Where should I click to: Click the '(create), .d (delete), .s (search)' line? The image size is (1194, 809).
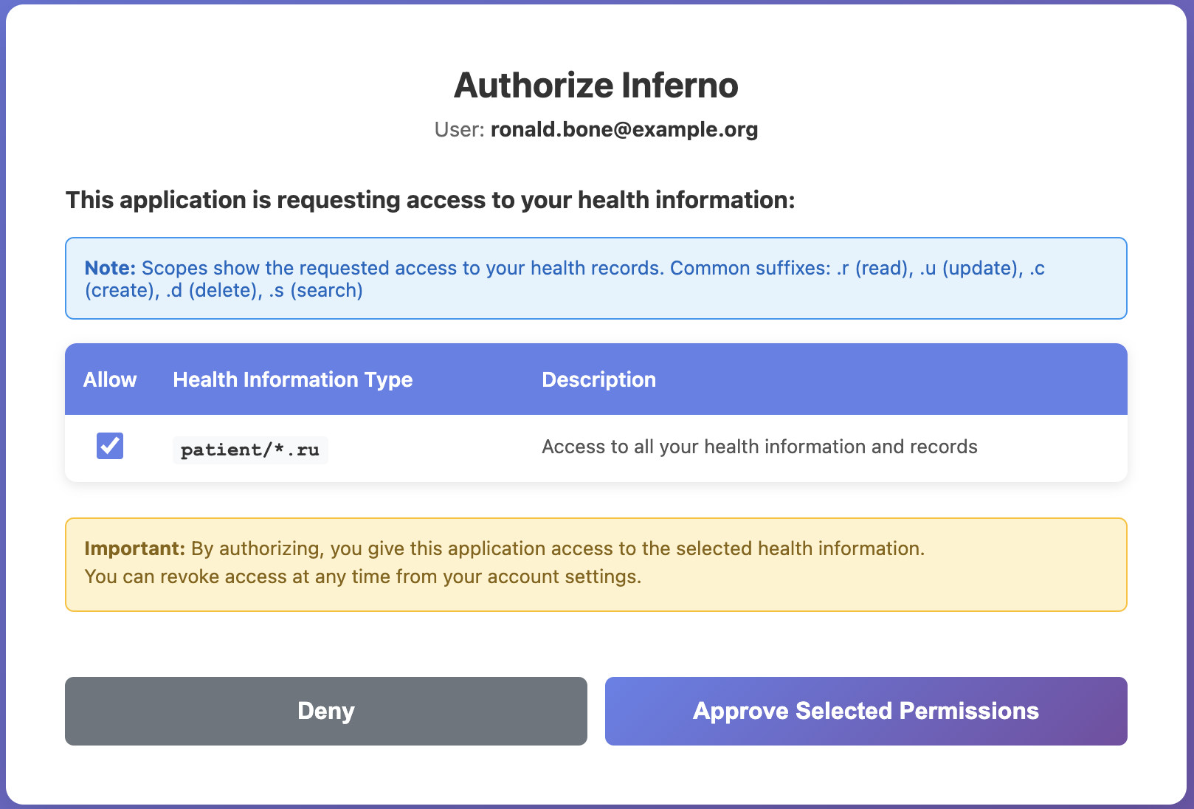click(224, 290)
